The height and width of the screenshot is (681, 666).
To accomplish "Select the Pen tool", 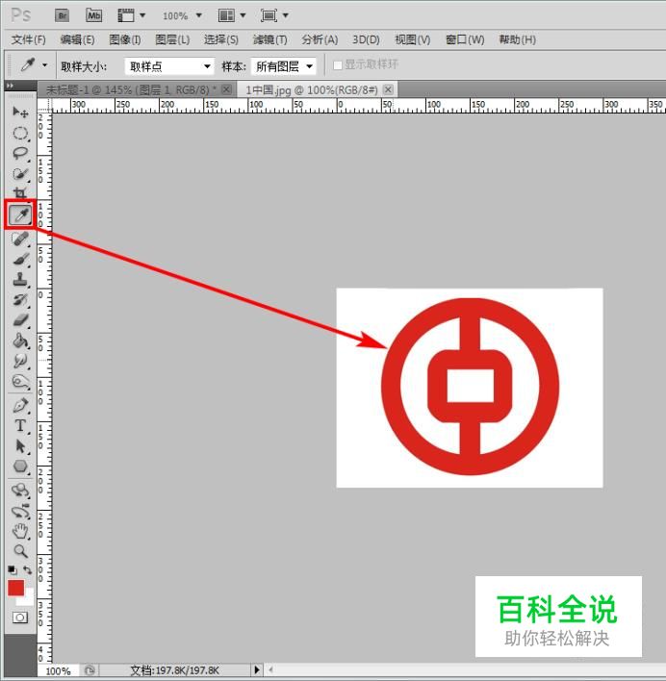I will point(20,405).
